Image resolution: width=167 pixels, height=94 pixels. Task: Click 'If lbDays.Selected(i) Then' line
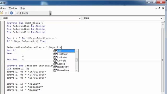[26, 41]
